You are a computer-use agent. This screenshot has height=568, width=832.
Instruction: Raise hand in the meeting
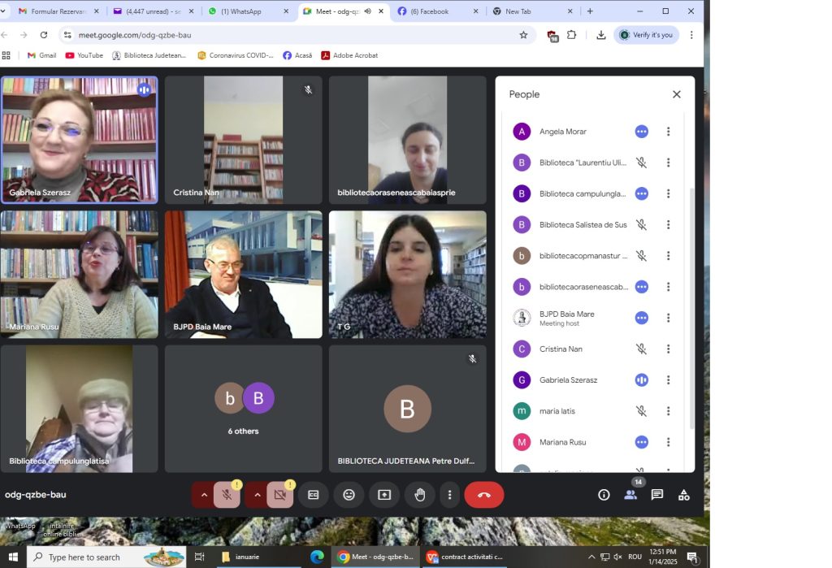coord(420,495)
